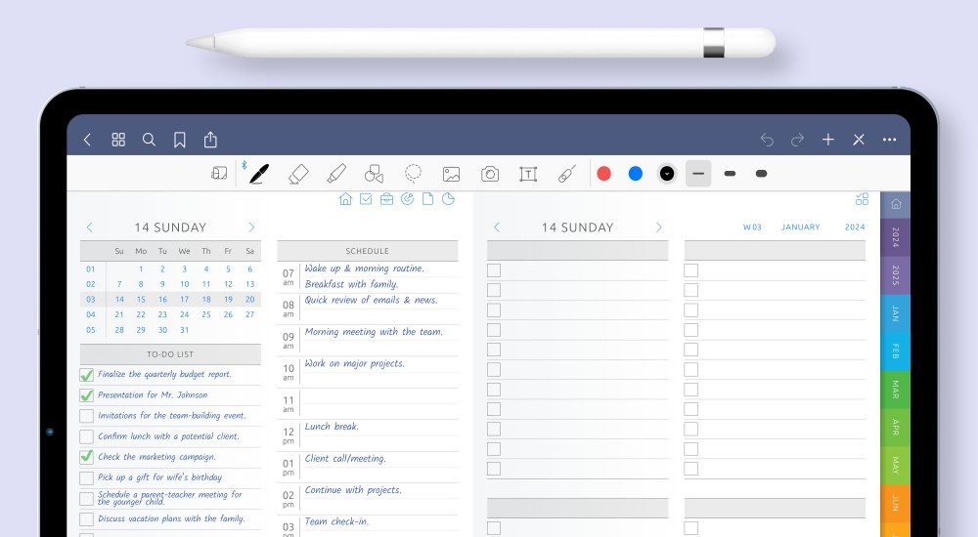
Task: Tick first empty checkbox on right page
Action: pos(494,270)
